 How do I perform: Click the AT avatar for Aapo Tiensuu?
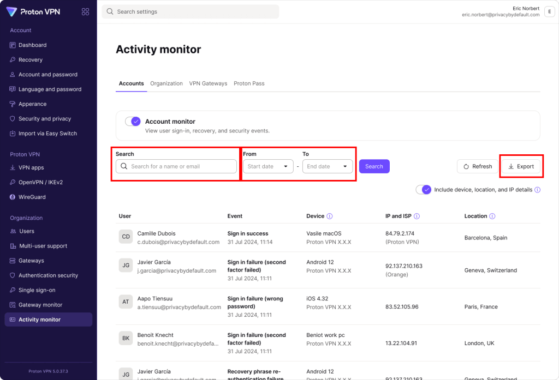(x=126, y=301)
